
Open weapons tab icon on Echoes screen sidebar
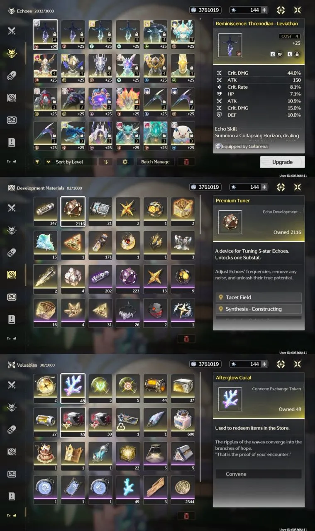click(x=12, y=31)
